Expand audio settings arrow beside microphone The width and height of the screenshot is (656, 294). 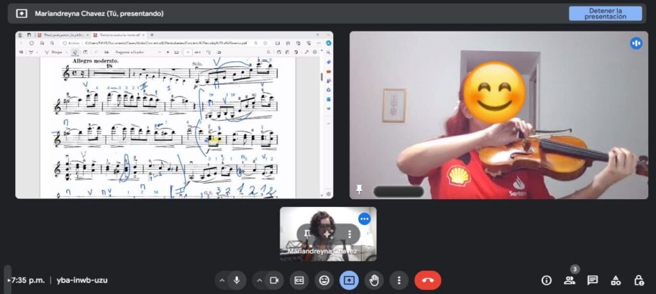222,280
